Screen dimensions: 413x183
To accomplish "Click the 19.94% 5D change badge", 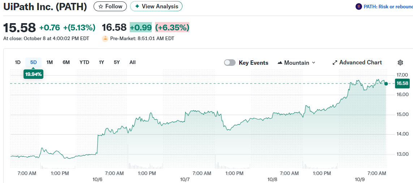I will coord(33,75).
